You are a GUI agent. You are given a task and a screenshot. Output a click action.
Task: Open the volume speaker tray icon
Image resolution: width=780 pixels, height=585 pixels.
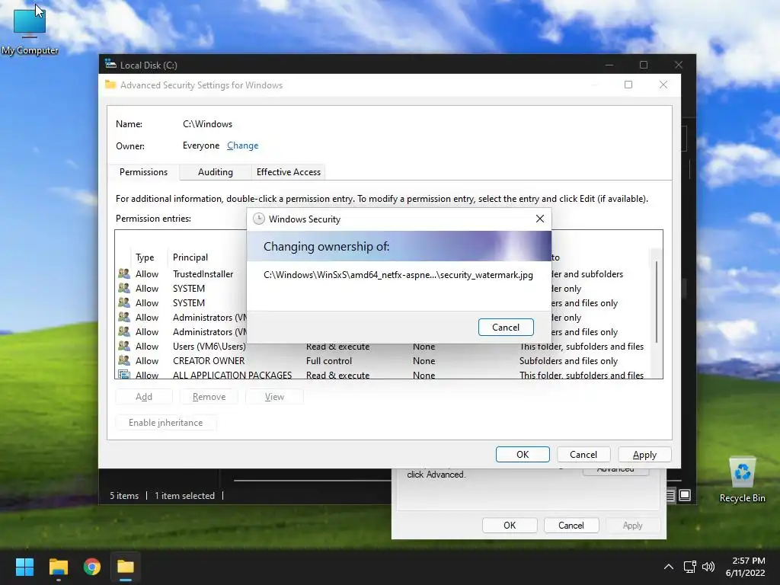(x=708, y=567)
